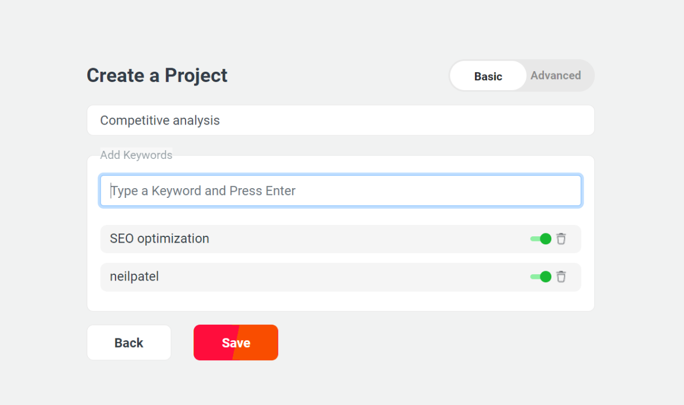
Task: Click the Create a Project heading
Action: coord(157,75)
